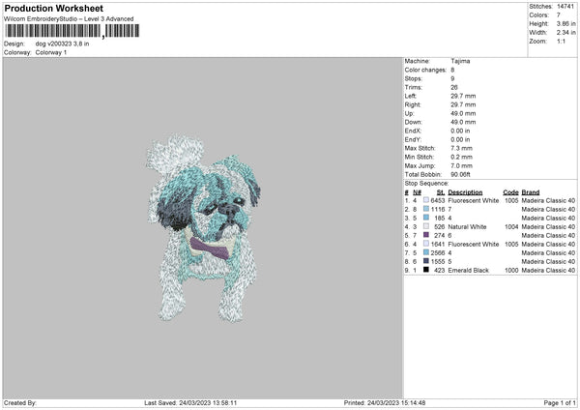This screenshot has width=580, height=410.
Task: Click black swatch for stop 9 Emerald Black
Action: pos(426,270)
